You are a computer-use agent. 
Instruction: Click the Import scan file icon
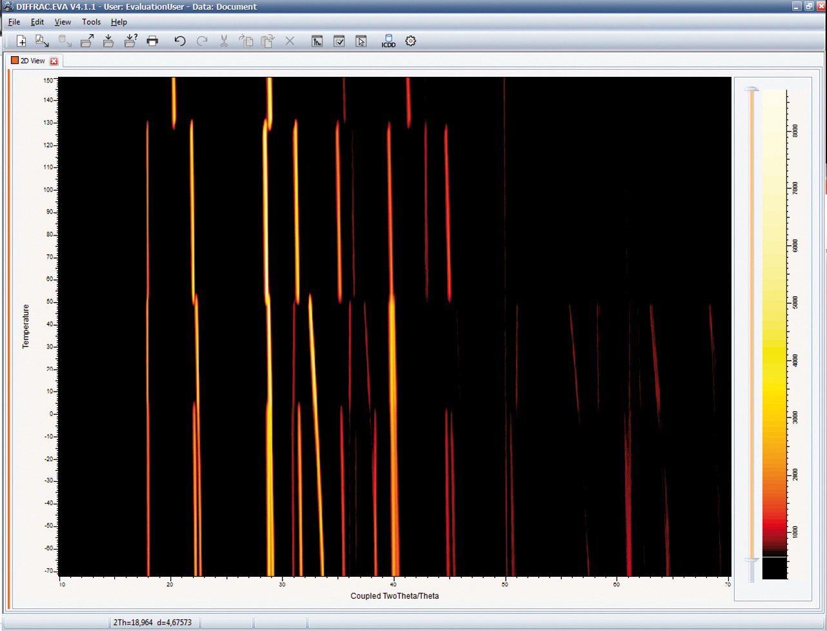point(42,41)
